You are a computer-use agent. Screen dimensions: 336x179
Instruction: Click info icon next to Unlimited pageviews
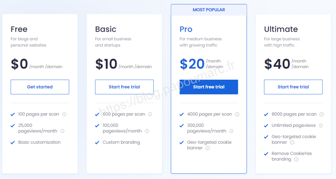click(321, 126)
